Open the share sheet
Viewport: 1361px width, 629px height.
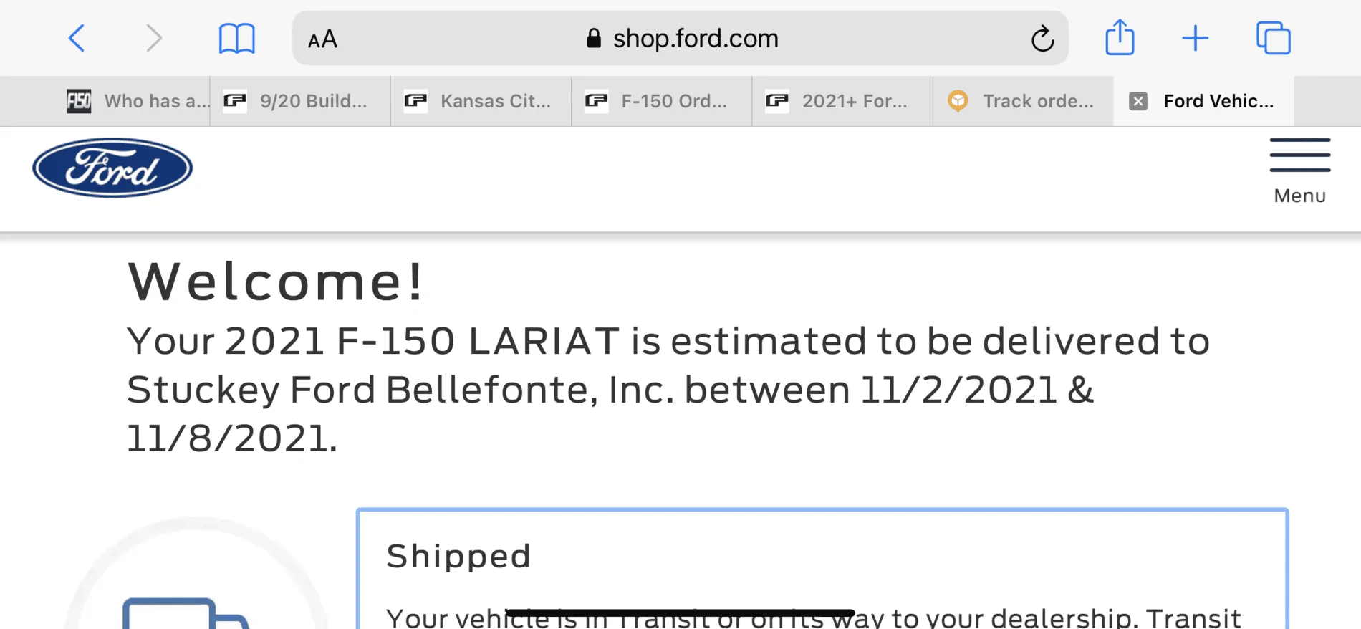click(x=1120, y=38)
